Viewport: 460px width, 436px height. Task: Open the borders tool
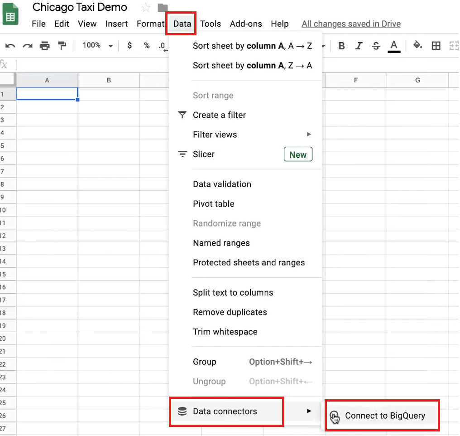point(436,46)
